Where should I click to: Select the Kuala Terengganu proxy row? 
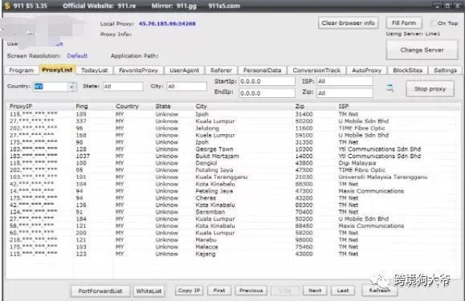coord(233,177)
